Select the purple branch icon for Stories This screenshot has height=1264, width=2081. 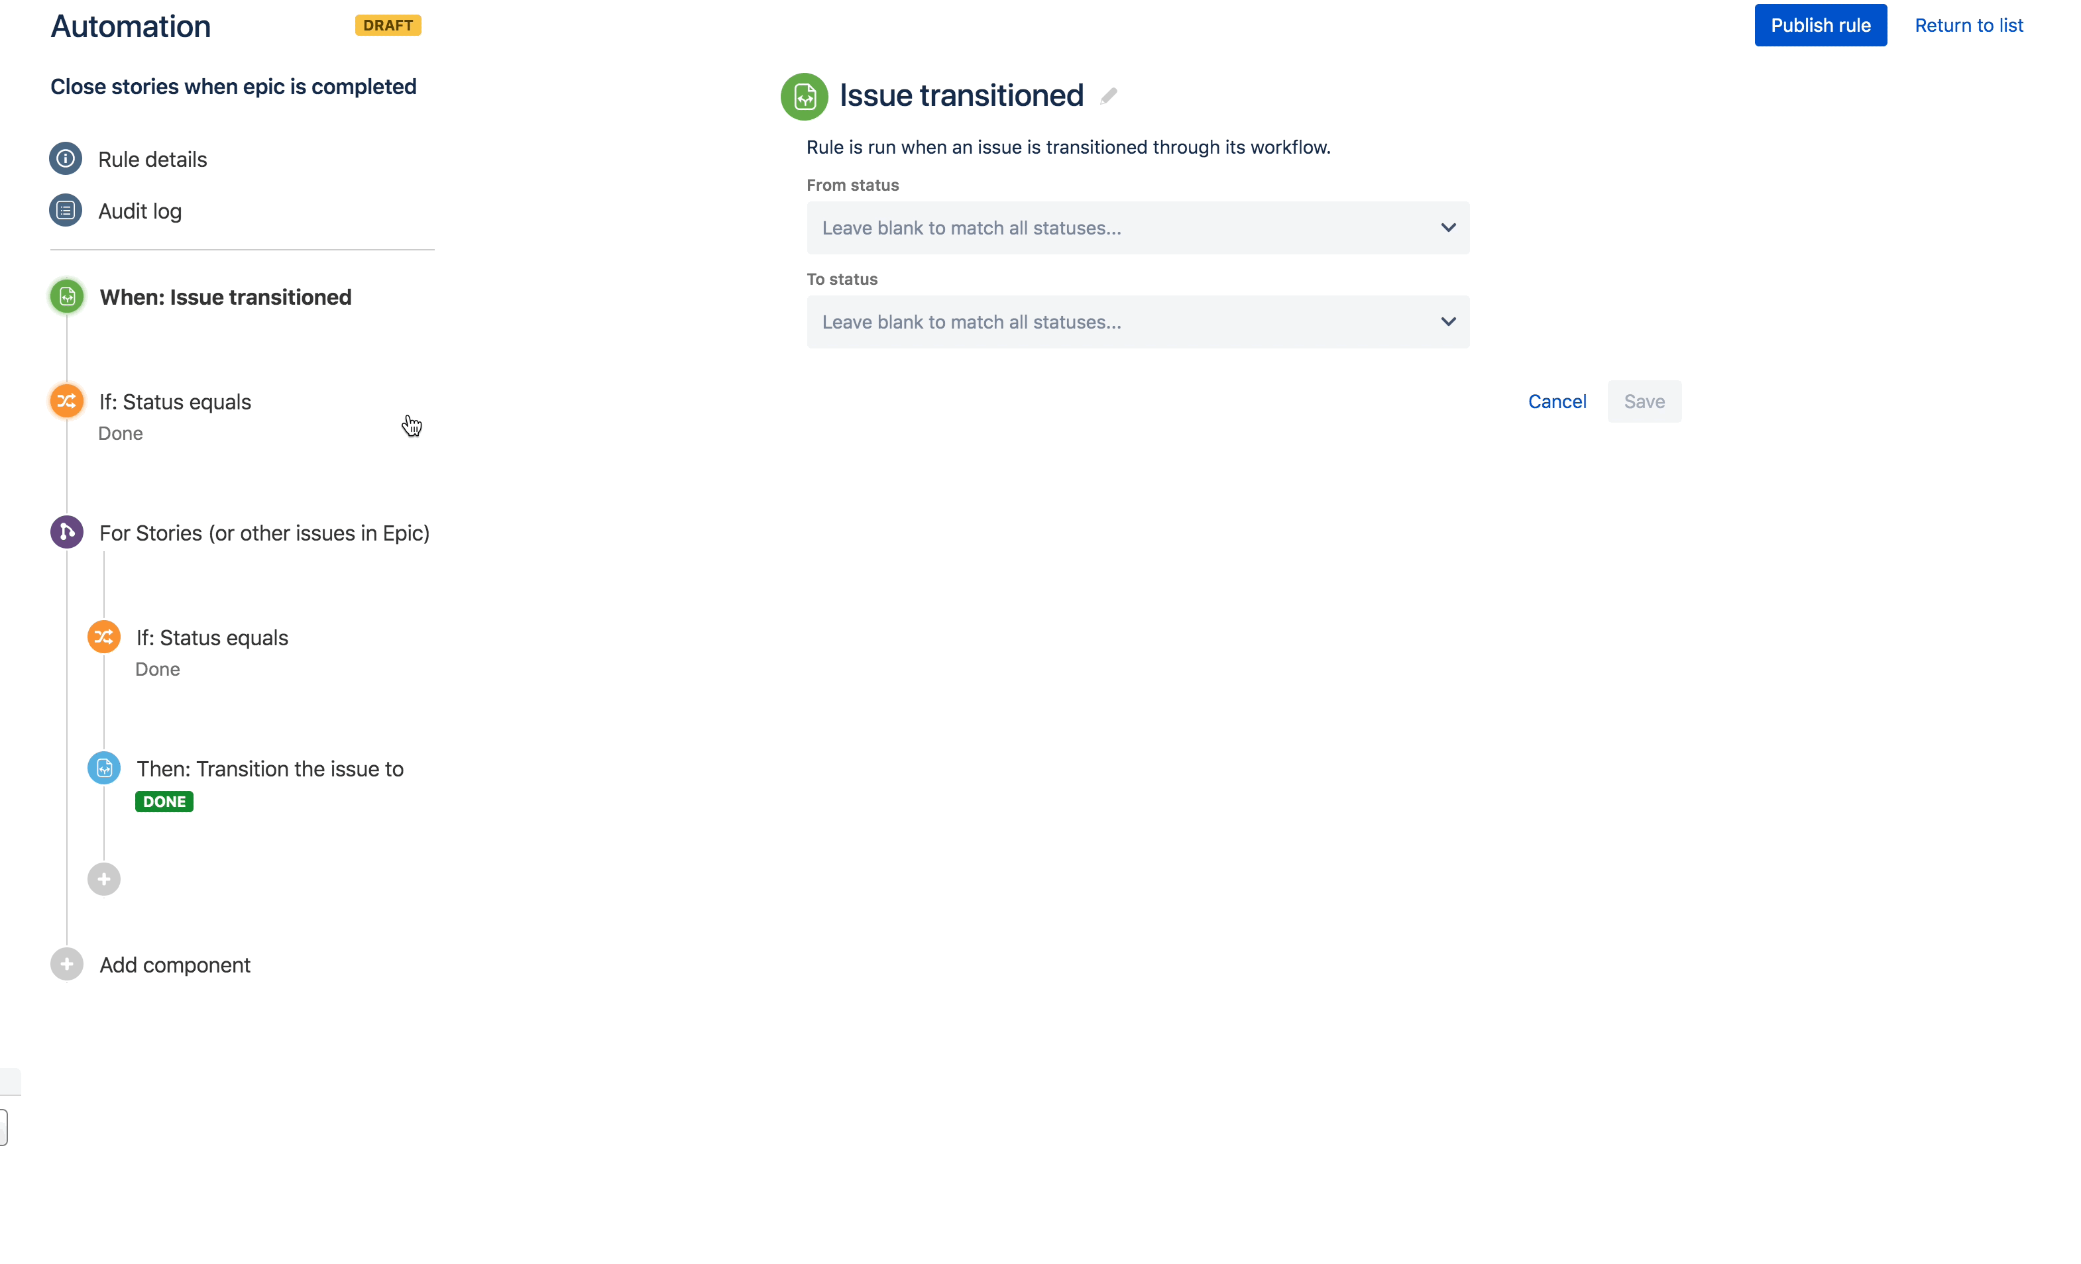pyautogui.click(x=67, y=532)
